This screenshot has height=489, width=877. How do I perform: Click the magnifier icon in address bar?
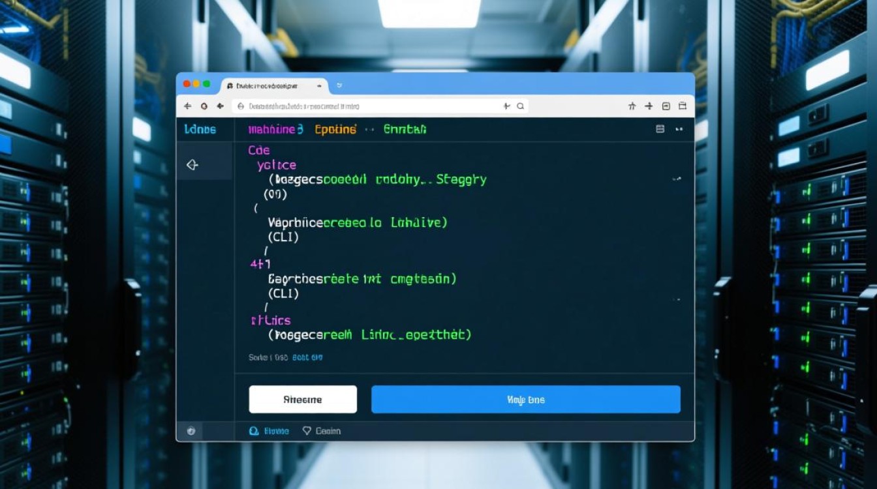(x=520, y=106)
